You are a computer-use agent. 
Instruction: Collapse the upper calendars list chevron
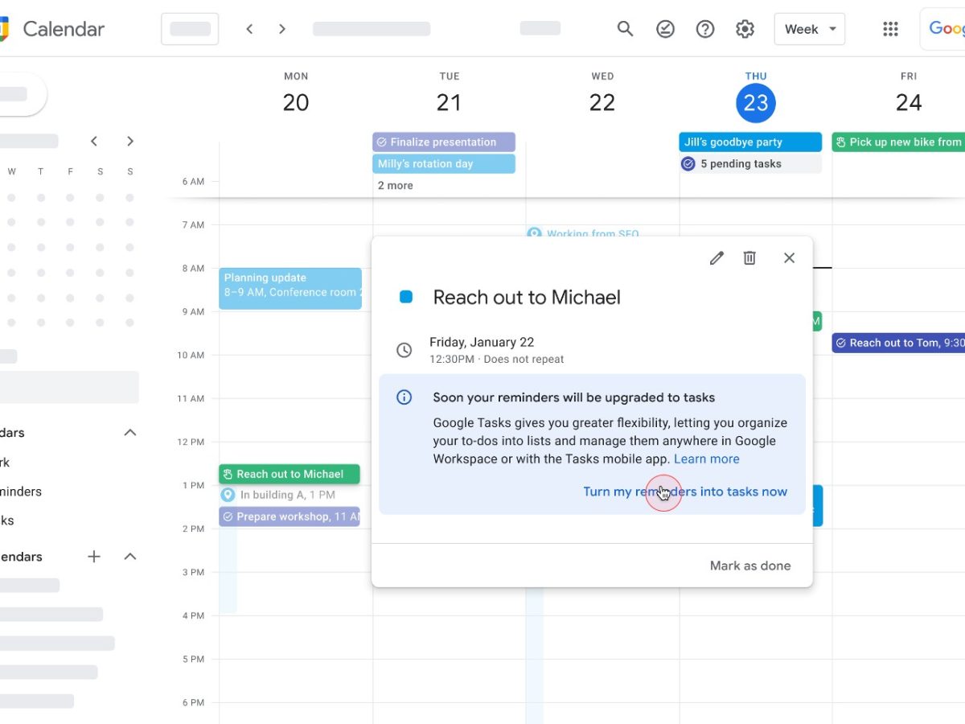pyautogui.click(x=130, y=433)
